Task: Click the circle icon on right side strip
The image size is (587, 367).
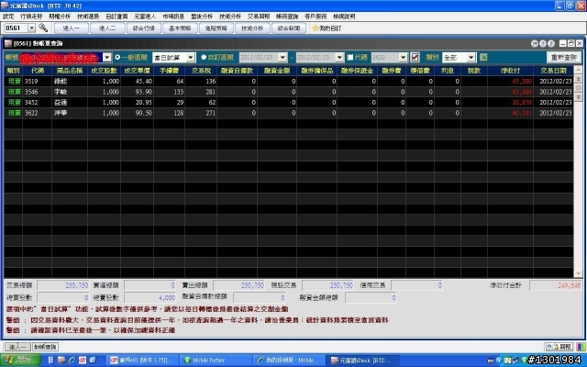Action: [579, 88]
